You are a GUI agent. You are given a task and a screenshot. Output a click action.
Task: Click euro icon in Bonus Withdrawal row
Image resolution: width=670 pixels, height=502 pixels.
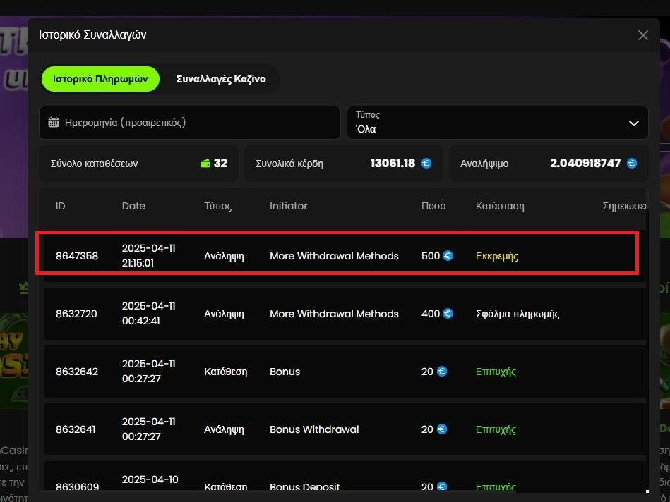pyautogui.click(x=442, y=429)
